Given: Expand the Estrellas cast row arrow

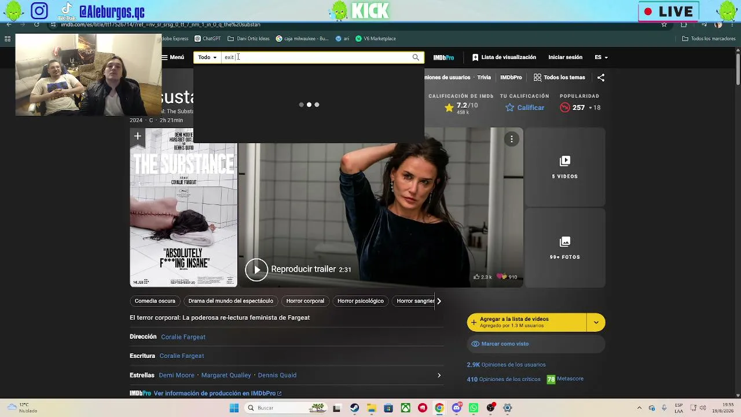Looking at the screenshot, I should [x=439, y=375].
